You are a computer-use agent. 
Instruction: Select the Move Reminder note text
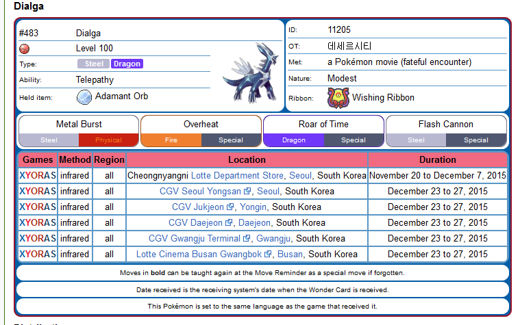(262, 272)
